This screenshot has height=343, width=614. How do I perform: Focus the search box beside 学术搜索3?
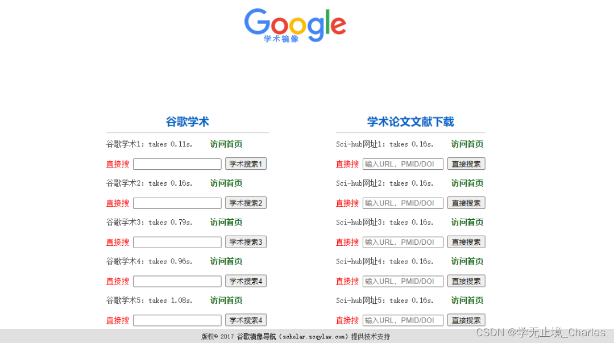[x=177, y=242]
